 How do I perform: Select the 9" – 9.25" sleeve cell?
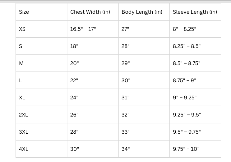[x=195, y=98]
